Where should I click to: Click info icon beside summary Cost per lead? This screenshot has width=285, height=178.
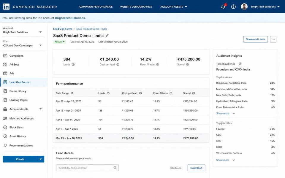click(x=118, y=64)
